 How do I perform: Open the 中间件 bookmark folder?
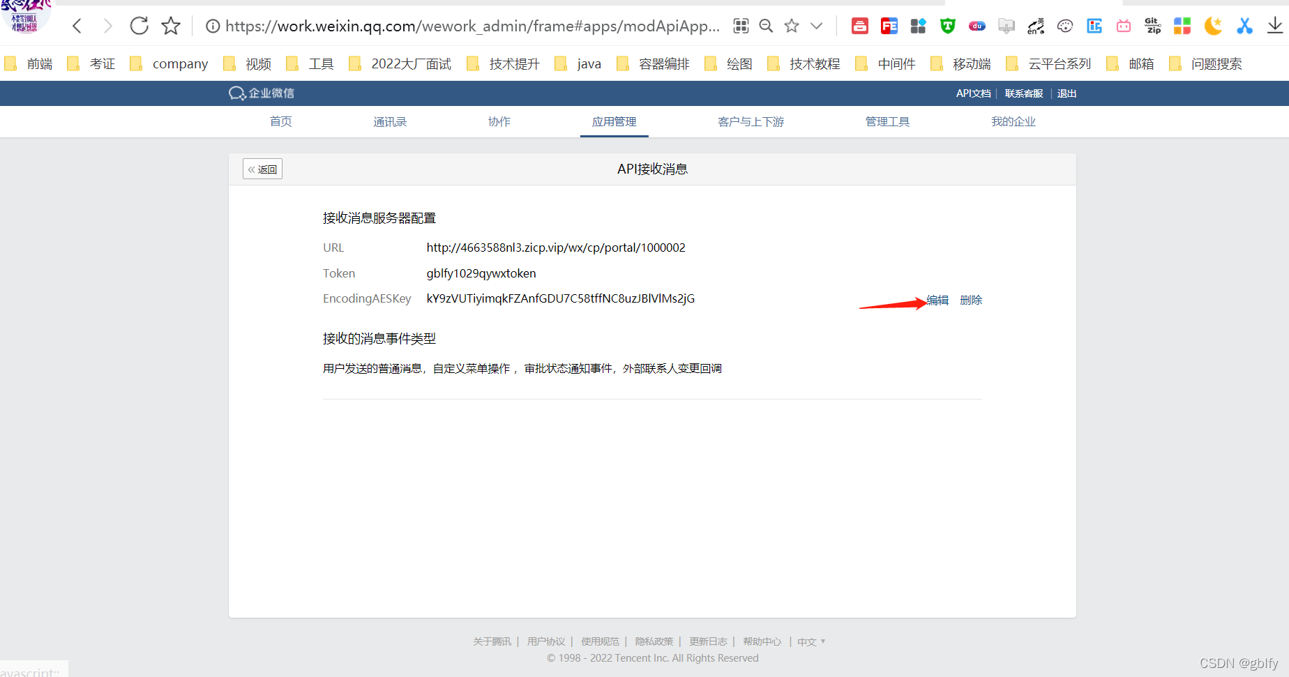click(886, 64)
